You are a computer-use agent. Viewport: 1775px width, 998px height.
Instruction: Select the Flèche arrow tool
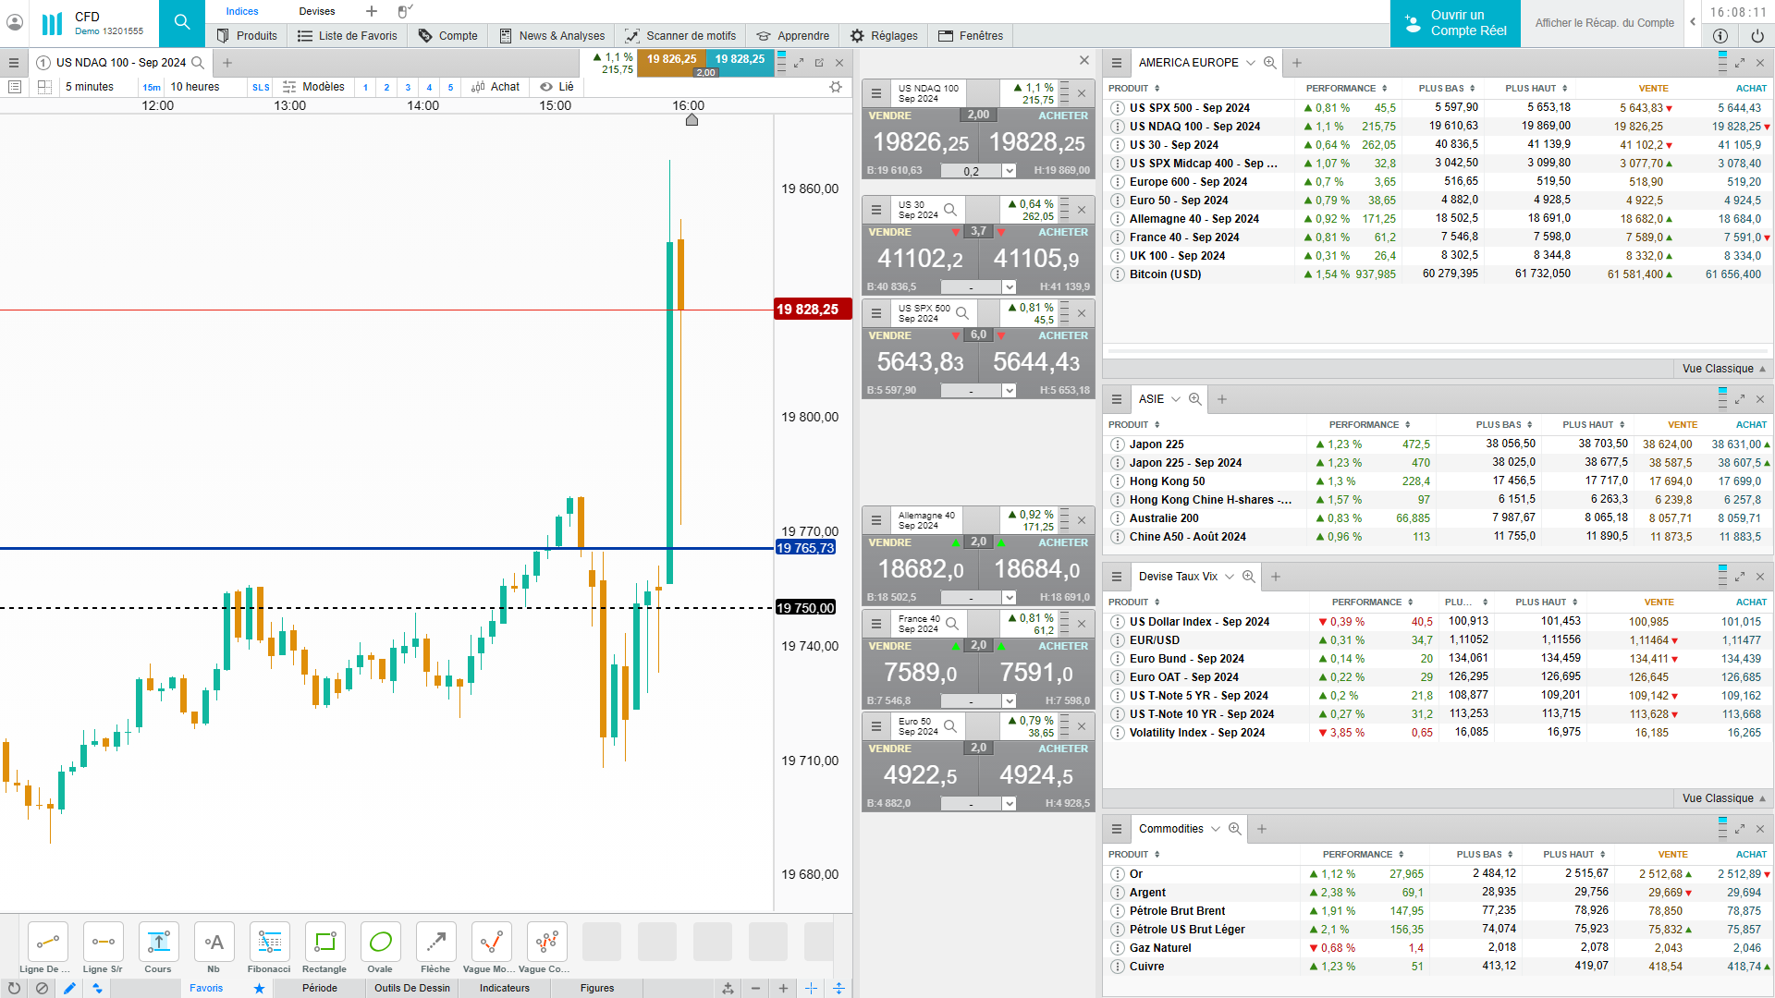tap(435, 943)
